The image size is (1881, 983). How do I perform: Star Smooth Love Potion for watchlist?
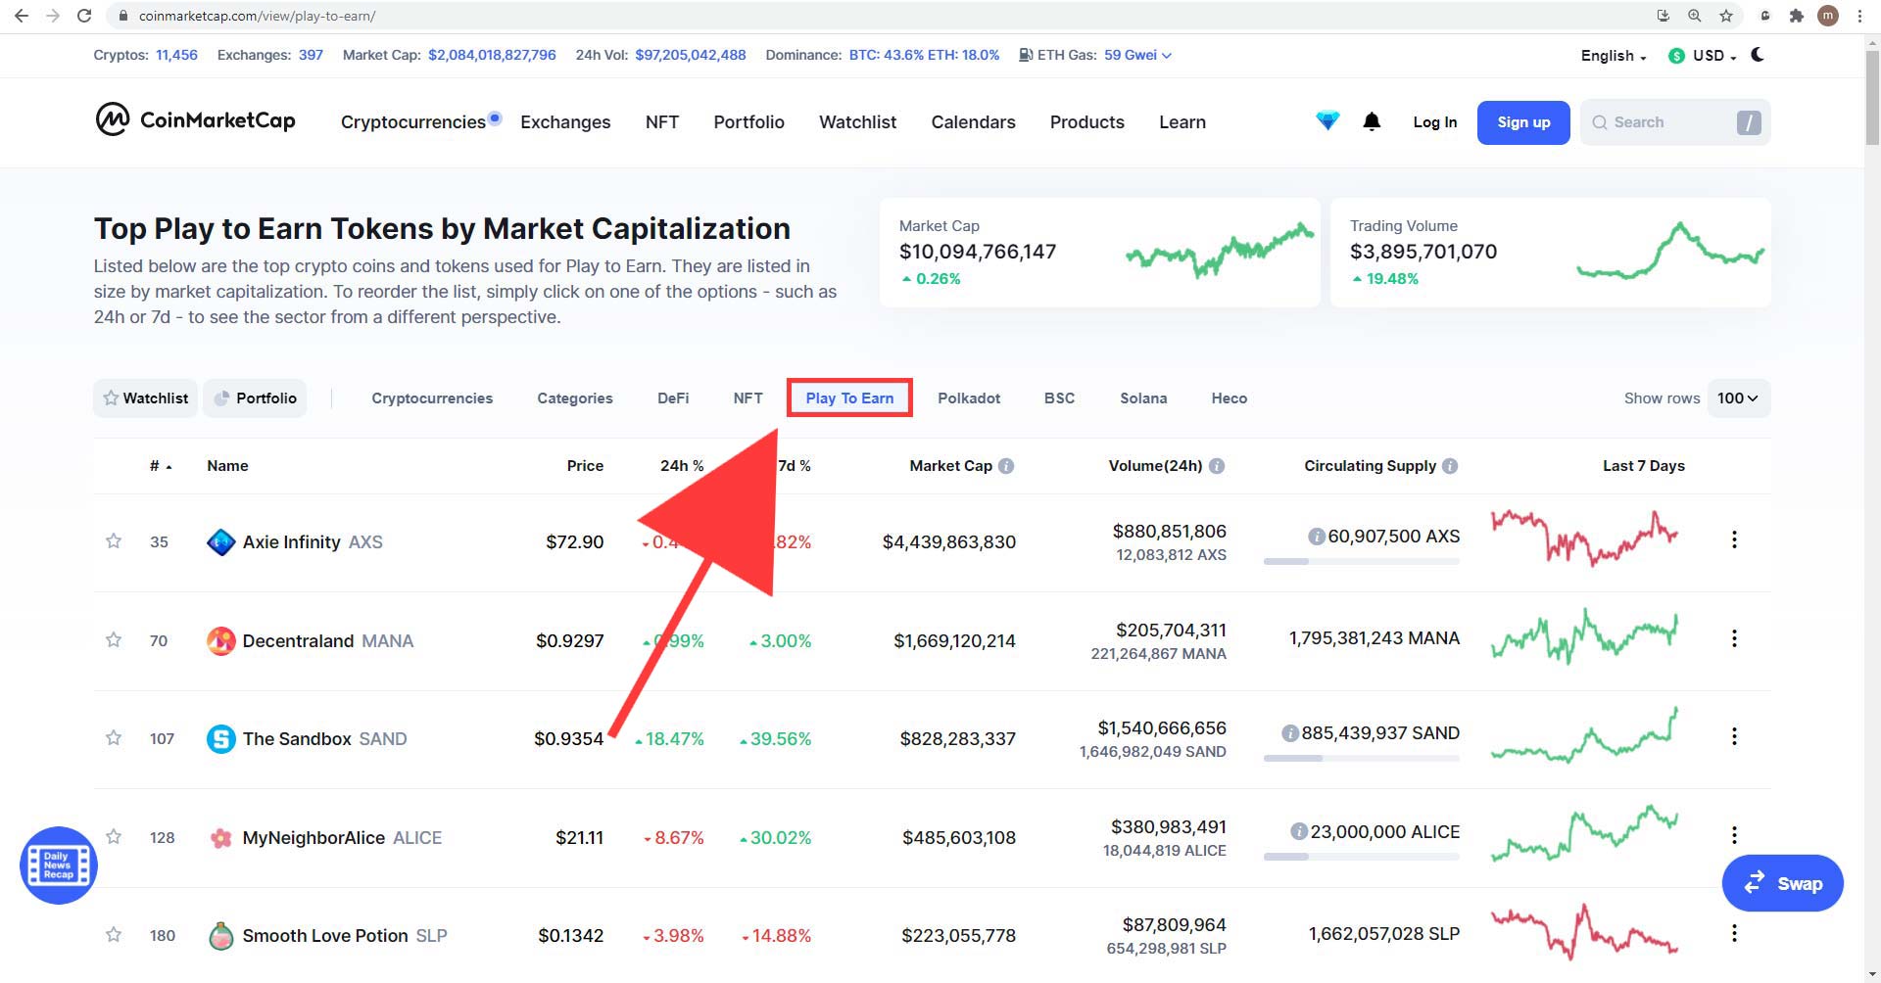point(114,934)
